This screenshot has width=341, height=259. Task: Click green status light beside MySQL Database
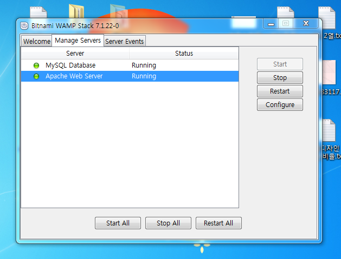pos(36,65)
